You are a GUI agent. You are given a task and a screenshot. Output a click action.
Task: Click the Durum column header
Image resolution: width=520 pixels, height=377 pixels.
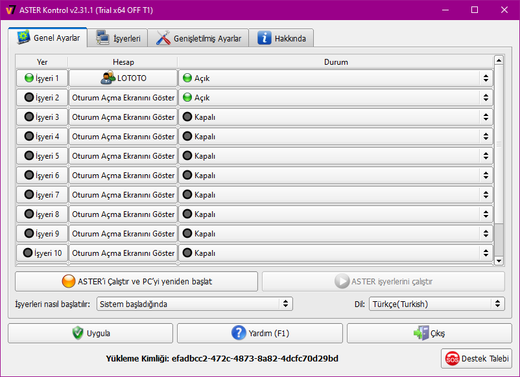(x=336, y=62)
